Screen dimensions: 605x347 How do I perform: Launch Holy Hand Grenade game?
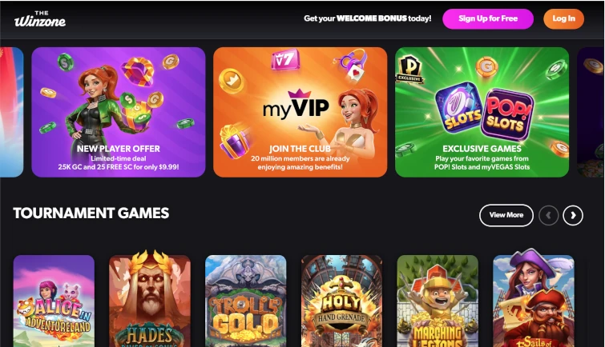341,301
